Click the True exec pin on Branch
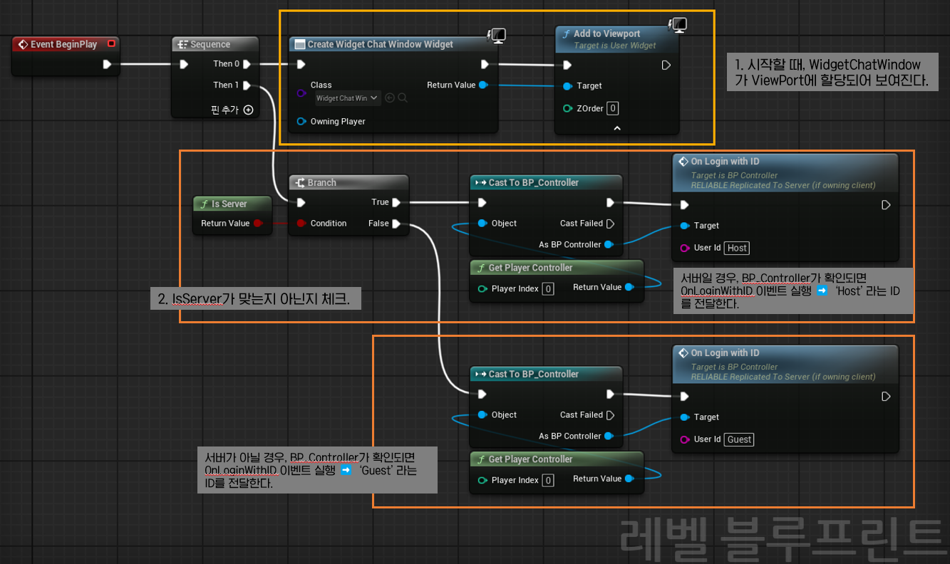This screenshot has height=564, width=950. tap(396, 202)
